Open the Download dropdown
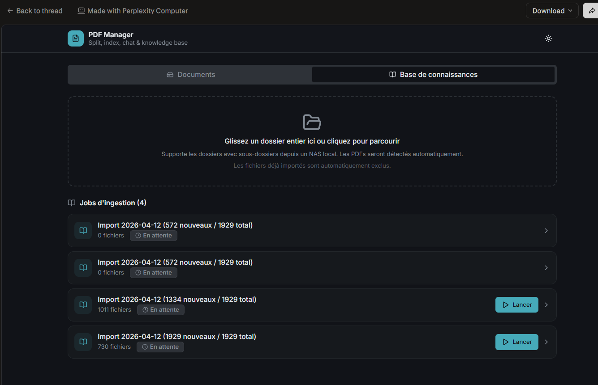The height and width of the screenshot is (385, 598). tap(552, 11)
